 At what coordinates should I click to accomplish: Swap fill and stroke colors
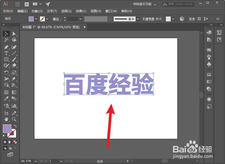(15, 126)
